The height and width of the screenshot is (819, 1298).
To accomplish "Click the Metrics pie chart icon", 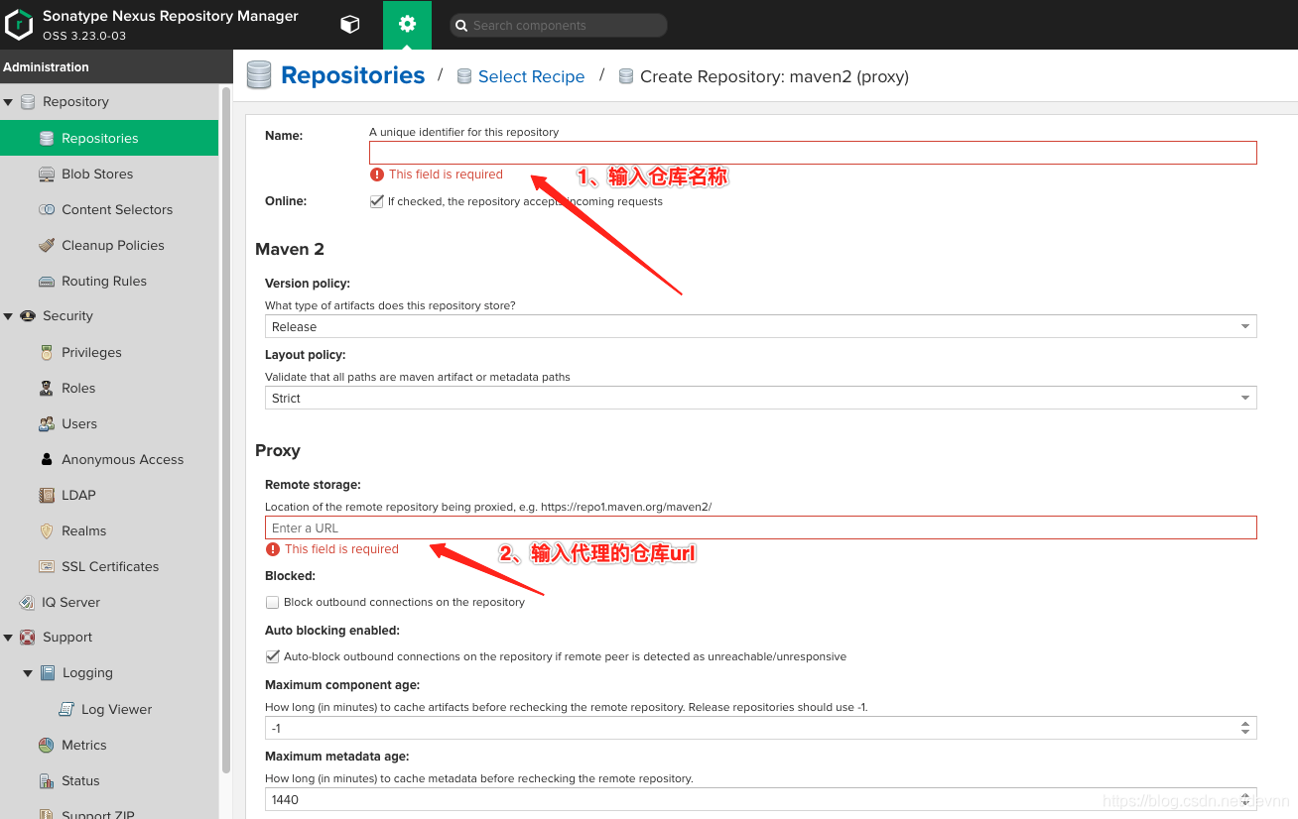I will [47, 745].
